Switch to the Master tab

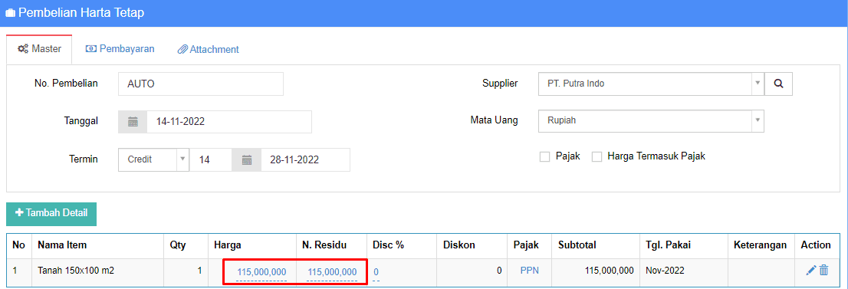coord(39,49)
